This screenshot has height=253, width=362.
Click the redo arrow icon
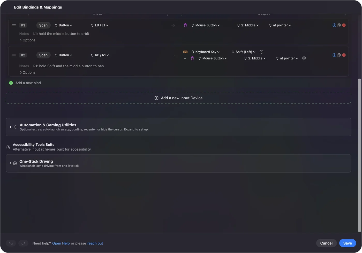pos(23,243)
